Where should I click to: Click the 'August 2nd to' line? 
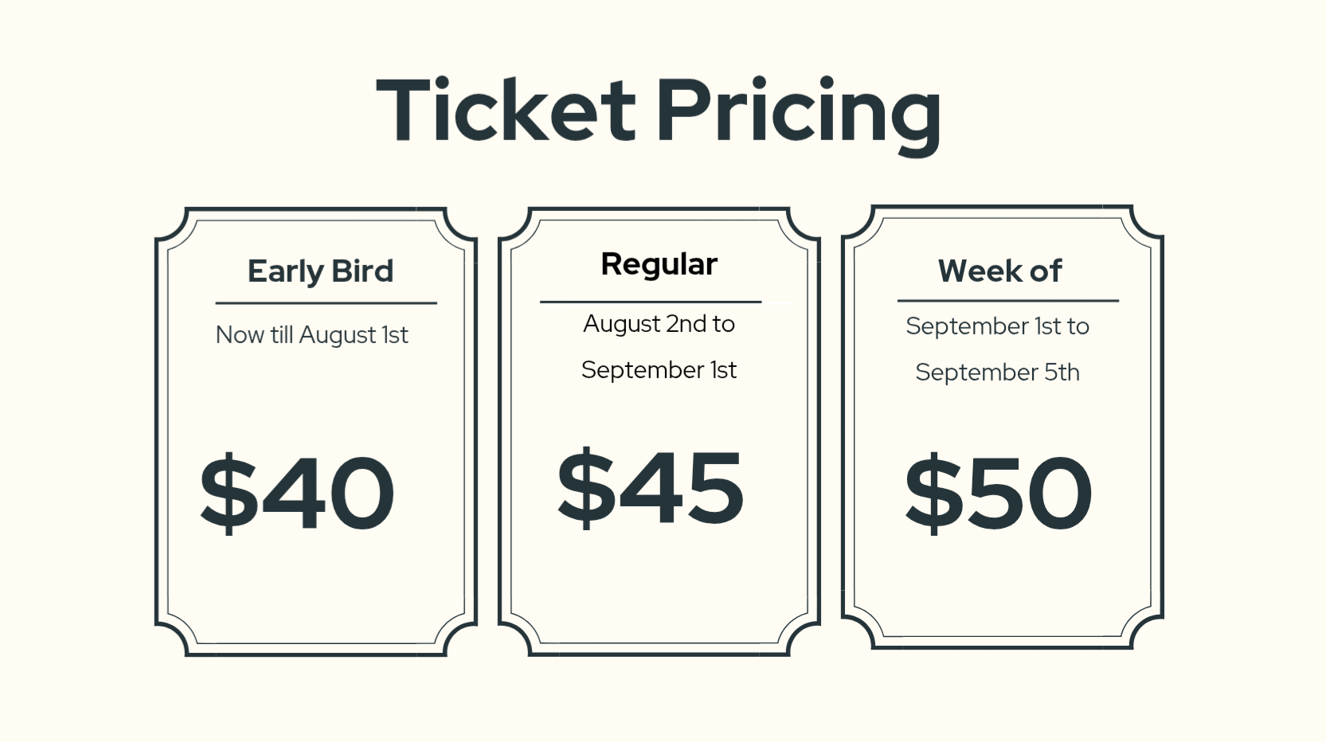659,324
